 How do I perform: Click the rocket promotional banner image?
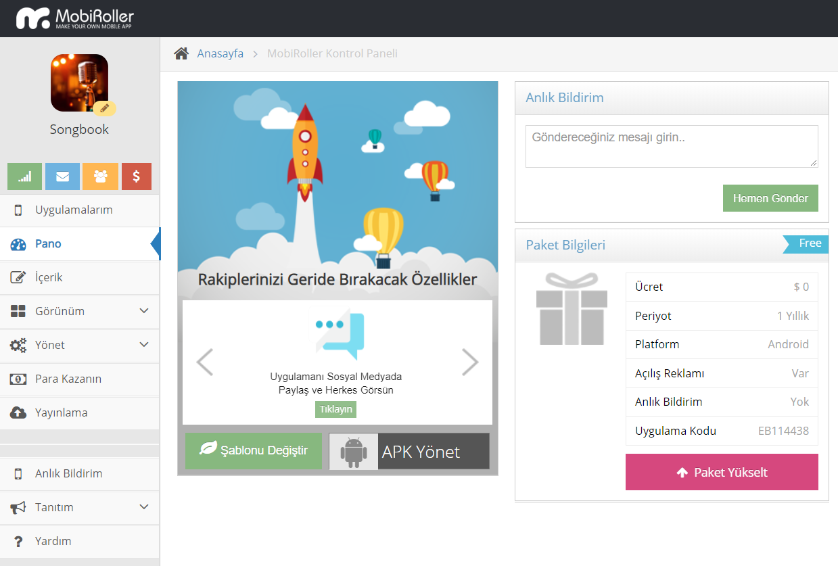click(x=337, y=190)
